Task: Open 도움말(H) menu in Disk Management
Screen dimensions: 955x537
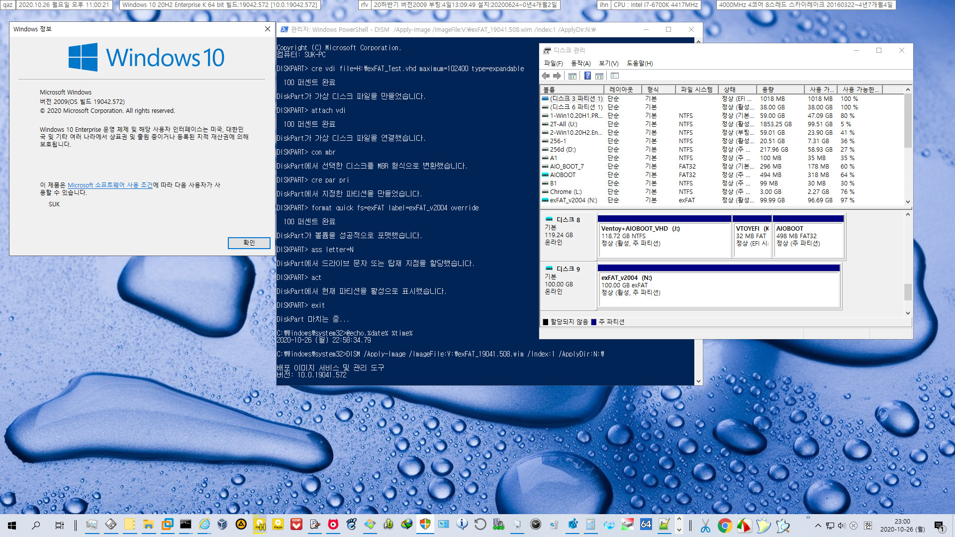Action: (640, 63)
